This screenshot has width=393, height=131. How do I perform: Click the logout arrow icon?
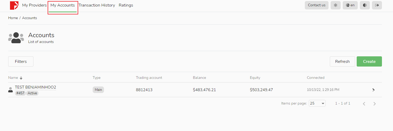377,5
